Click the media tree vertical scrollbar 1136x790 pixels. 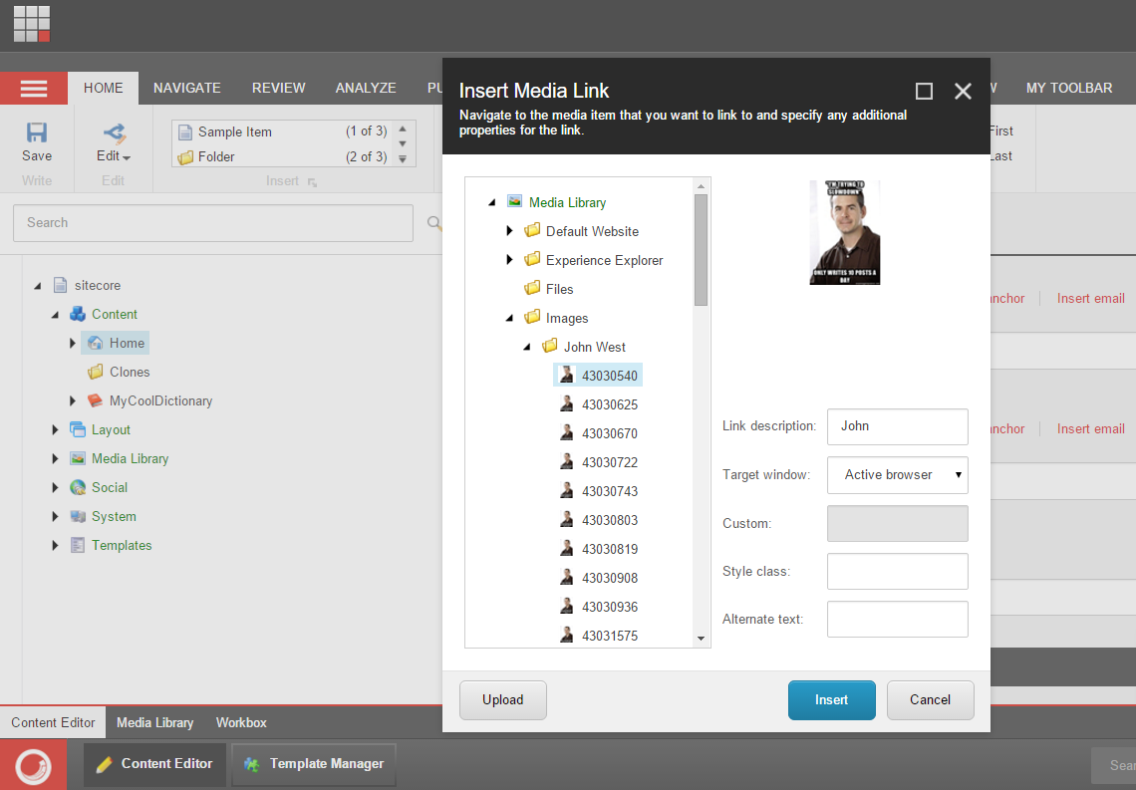[x=702, y=249]
